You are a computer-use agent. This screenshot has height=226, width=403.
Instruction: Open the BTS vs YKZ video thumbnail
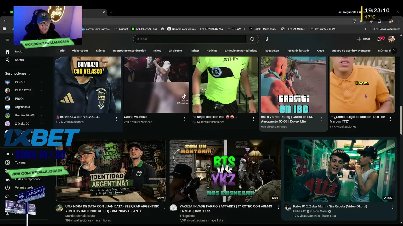(225, 170)
